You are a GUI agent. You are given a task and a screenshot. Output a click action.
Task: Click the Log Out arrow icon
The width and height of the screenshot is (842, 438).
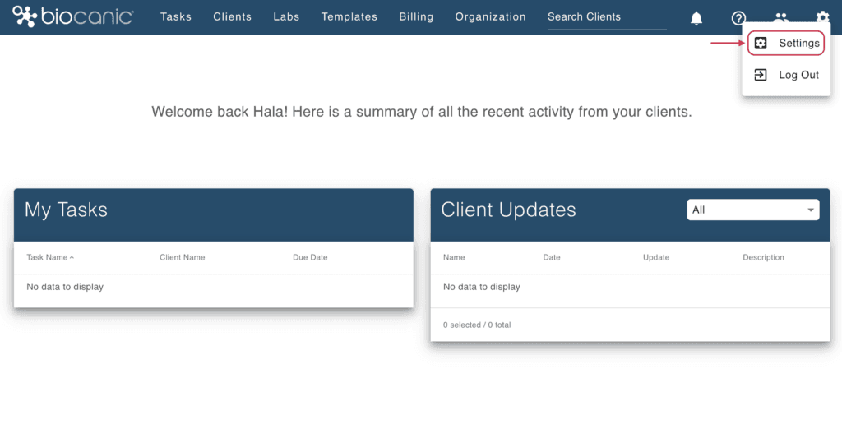(761, 75)
